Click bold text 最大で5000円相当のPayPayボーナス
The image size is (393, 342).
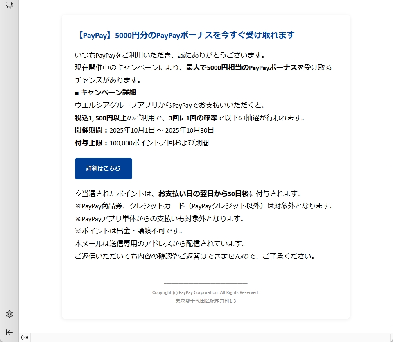click(x=242, y=68)
